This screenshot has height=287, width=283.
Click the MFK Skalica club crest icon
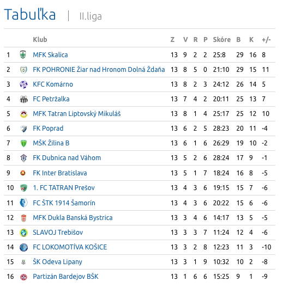click(x=23, y=54)
